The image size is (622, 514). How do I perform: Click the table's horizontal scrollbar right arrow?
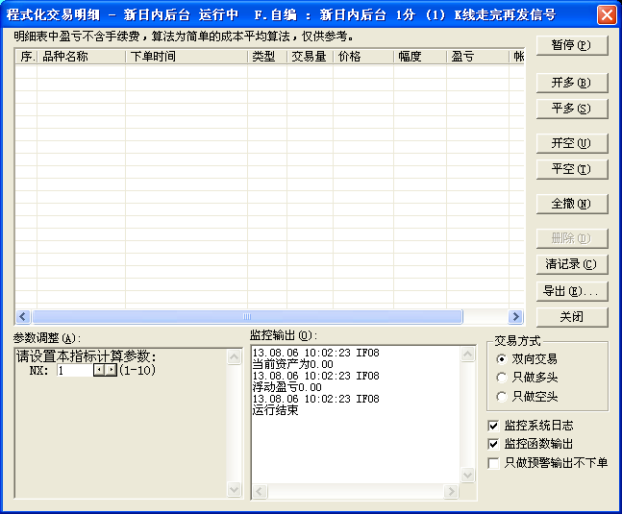[x=515, y=317]
